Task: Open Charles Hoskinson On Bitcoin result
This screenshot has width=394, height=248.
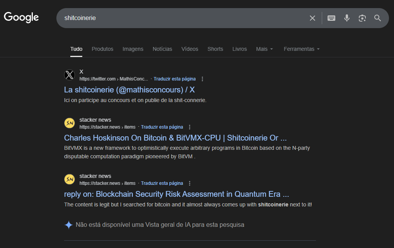Action: (175, 138)
